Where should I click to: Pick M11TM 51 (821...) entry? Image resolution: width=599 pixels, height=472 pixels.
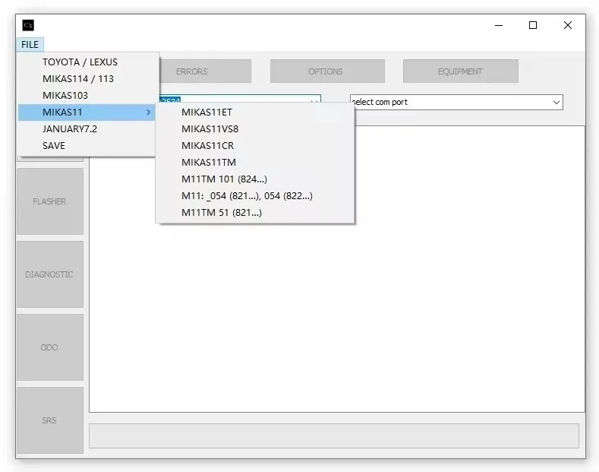coord(255,213)
